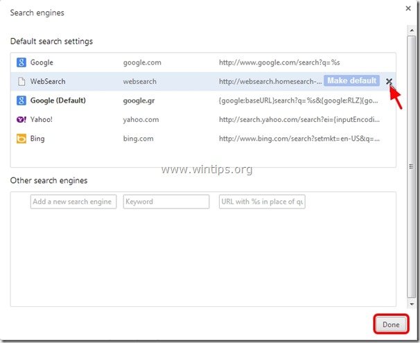Click the Yahoo! favicon
This screenshot has height=343, width=420.
coord(21,119)
